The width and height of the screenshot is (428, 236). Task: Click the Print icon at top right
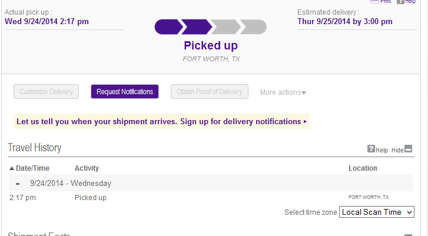point(374,2)
